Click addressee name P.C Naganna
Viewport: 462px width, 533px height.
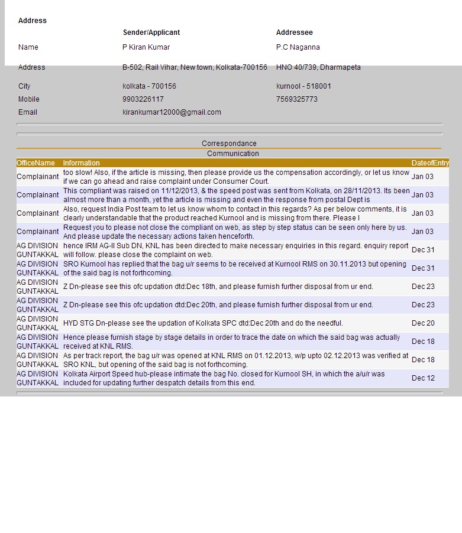[x=298, y=47]
